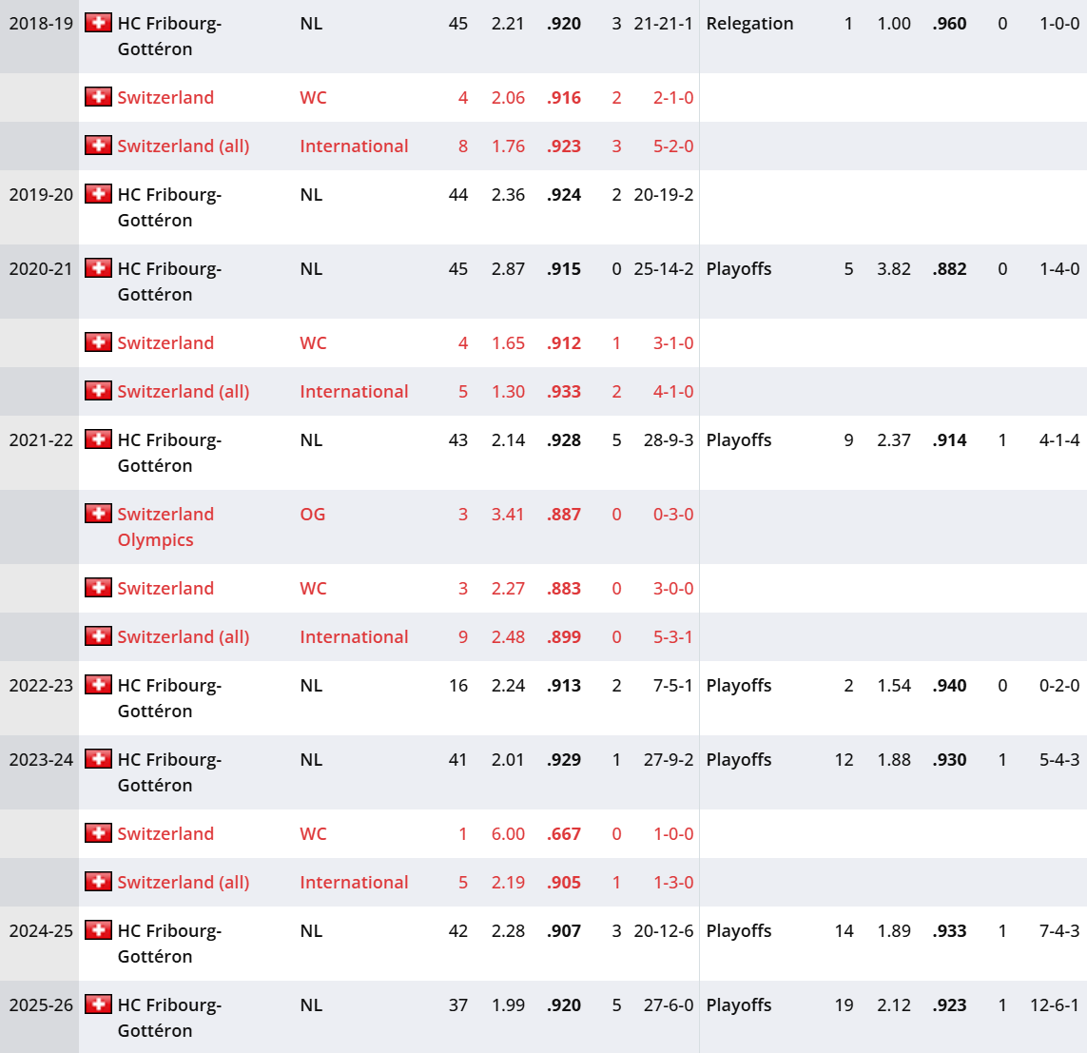Open the NL league link for 2021-22
The image size is (1087, 1053).
pos(311,440)
